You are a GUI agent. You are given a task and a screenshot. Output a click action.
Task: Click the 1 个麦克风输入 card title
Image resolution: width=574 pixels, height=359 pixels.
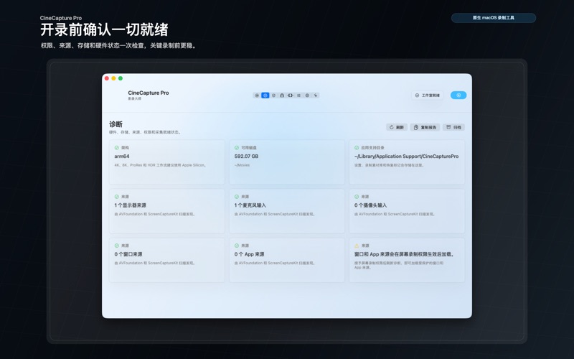(250, 205)
